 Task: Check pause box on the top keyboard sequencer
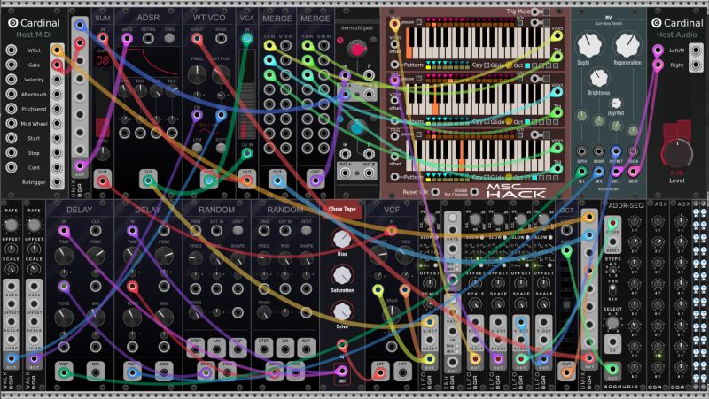pyautogui.click(x=419, y=22)
